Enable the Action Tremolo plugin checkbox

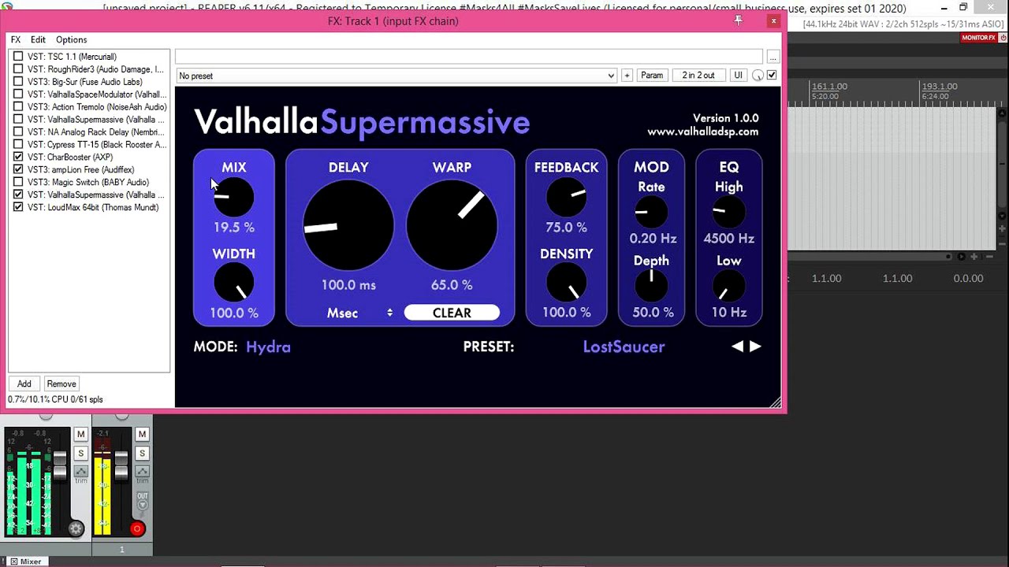(x=18, y=107)
